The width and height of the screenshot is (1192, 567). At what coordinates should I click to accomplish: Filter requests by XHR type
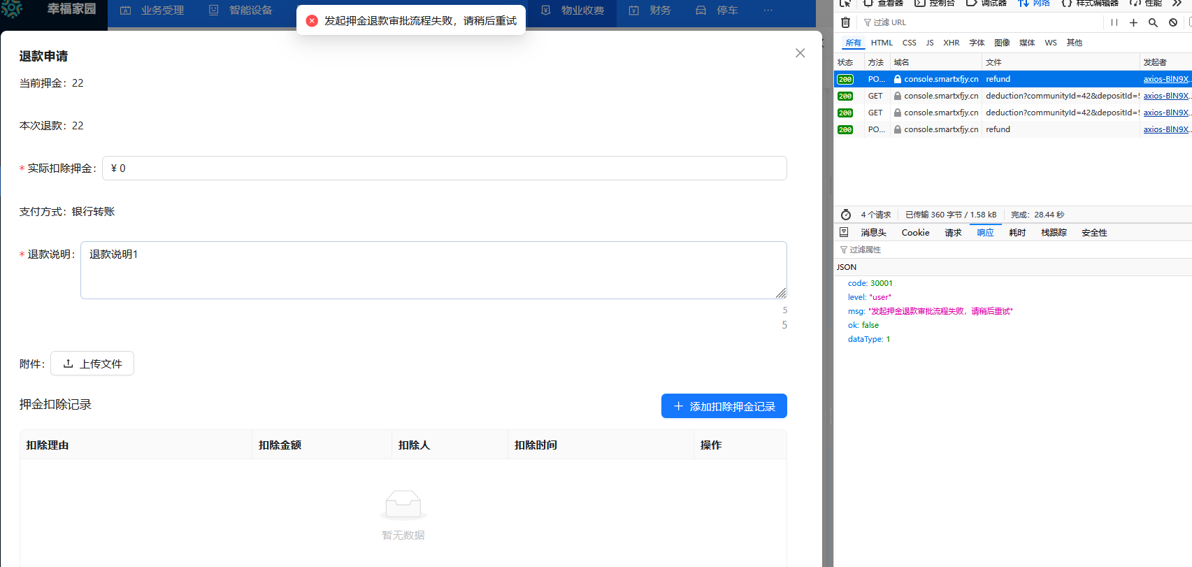click(951, 43)
